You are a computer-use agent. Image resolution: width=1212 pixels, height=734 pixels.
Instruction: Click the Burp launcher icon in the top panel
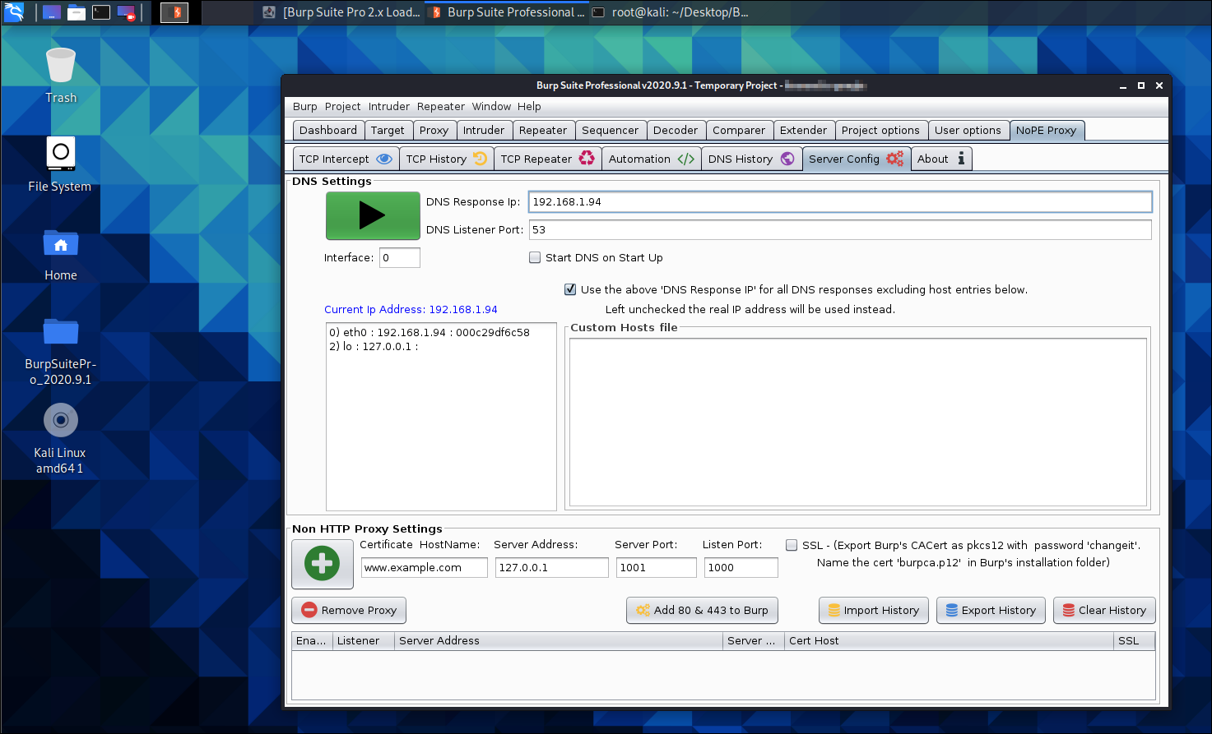[174, 12]
